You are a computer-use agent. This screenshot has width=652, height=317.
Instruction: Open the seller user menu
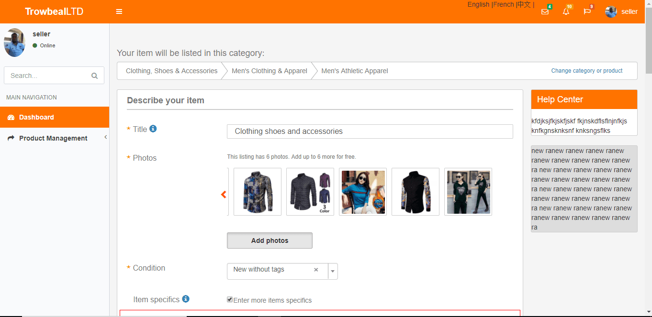click(x=621, y=11)
